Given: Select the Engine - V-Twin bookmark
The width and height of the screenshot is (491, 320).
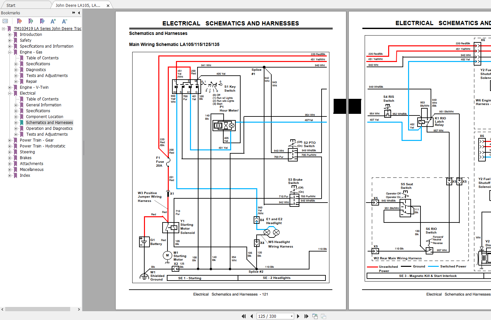Looking at the screenshot, I should (34, 87).
